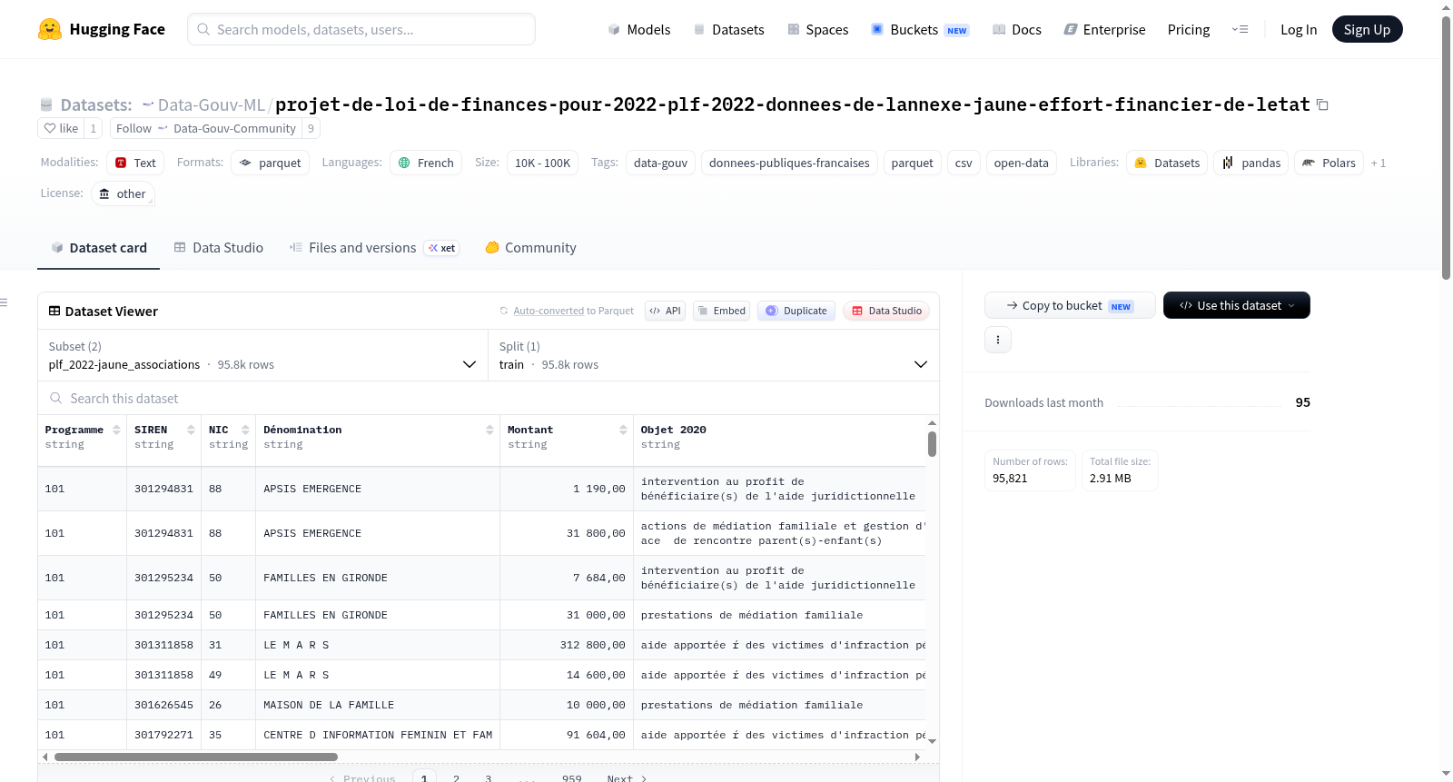
Task: Open Docs in top navigation
Action: (x=1017, y=30)
